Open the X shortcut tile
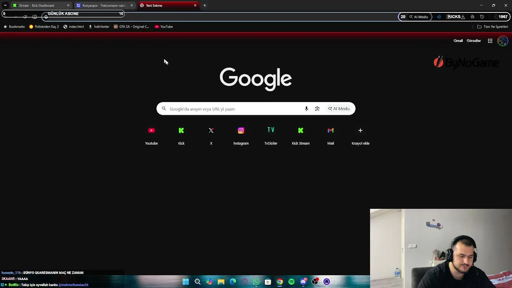Viewport: 512px width, 288px height. point(211,136)
